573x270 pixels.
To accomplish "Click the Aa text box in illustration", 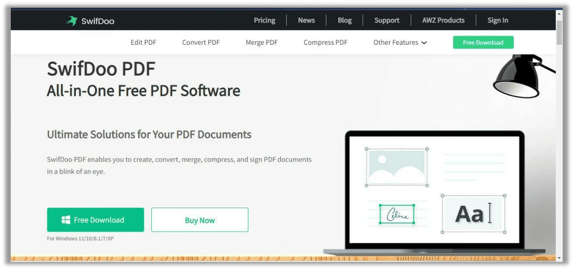I will [x=473, y=214].
